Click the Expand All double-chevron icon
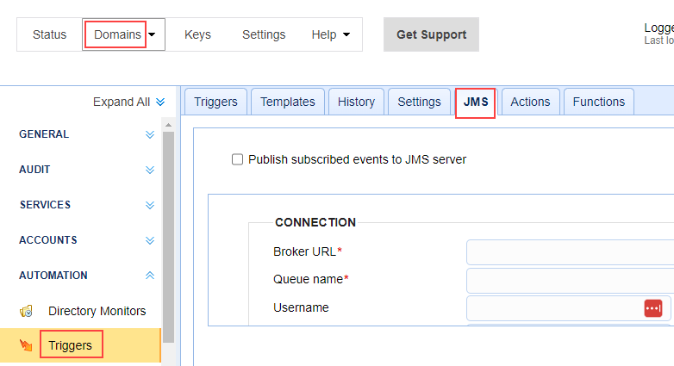674x366 pixels. (159, 102)
